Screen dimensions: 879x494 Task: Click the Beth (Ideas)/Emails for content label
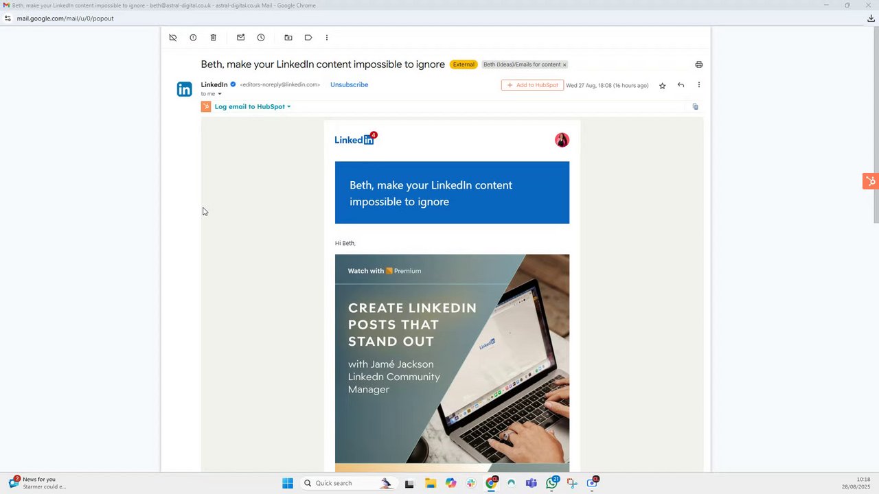point(522,64)
